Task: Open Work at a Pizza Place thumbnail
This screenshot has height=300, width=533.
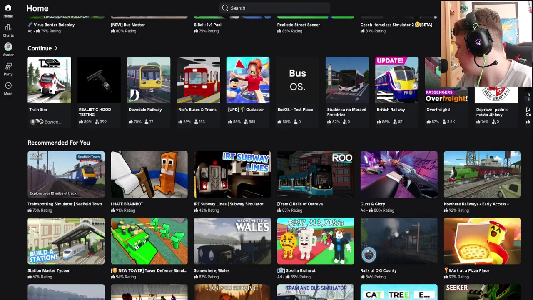Action: click(482, 241)
